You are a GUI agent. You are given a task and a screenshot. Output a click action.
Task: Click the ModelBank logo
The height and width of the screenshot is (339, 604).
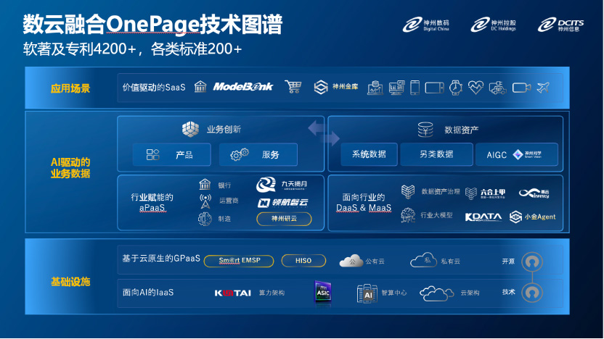[242, 87]
